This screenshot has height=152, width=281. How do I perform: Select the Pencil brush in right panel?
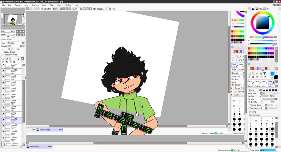point(251,82)
